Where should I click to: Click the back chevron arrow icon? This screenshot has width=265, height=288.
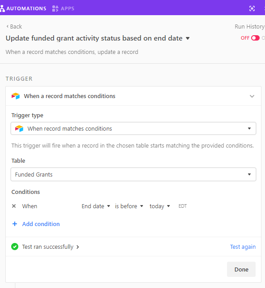point(7,26)
